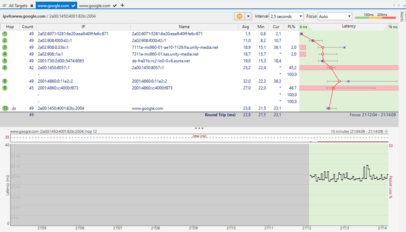Open the All Targets hamburger menu icon
Screen dimensions: 406x232
4,5
